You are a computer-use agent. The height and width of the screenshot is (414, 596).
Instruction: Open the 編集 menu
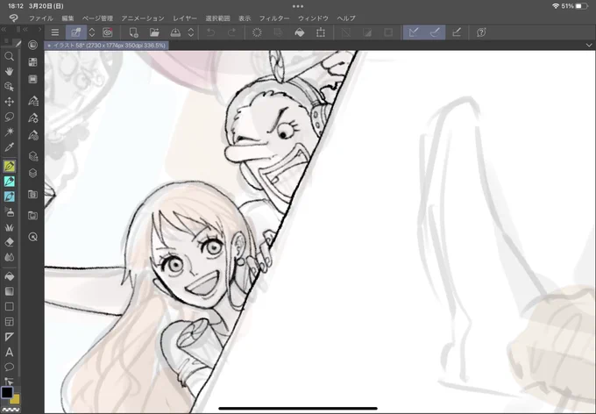[67, 18]
